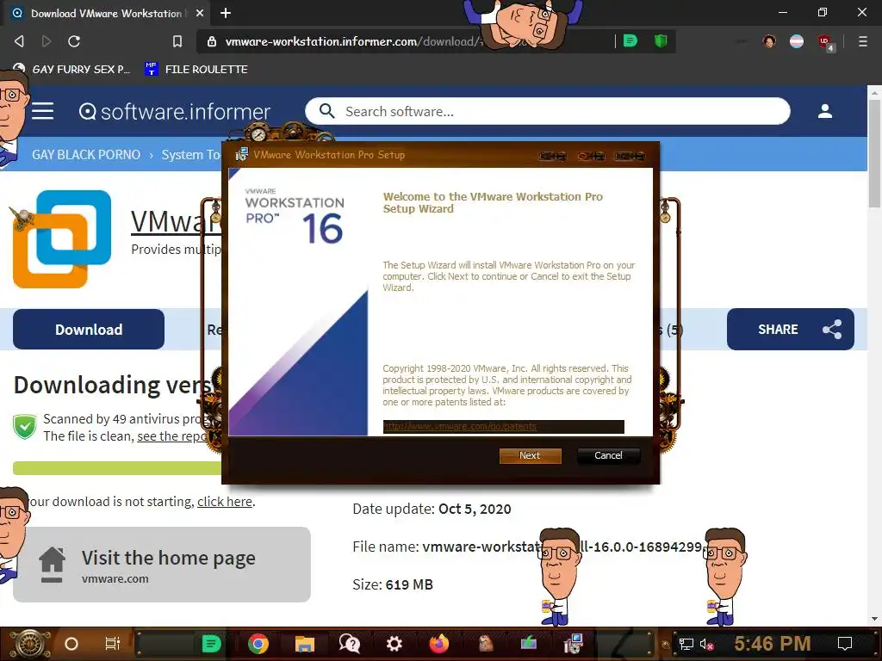
Task: Open green chat app on taskbar
Action: (212, 644)
